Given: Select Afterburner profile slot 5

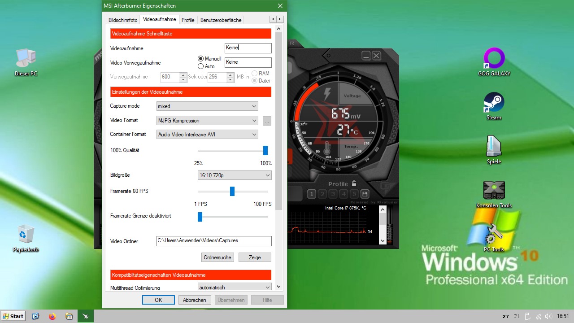Looking at the screenshot, I should [x=354, y=194].
